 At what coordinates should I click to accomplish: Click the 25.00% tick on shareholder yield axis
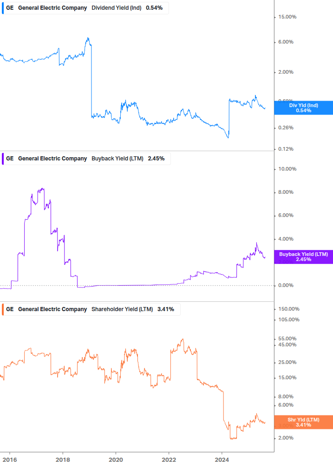(287, 362)
